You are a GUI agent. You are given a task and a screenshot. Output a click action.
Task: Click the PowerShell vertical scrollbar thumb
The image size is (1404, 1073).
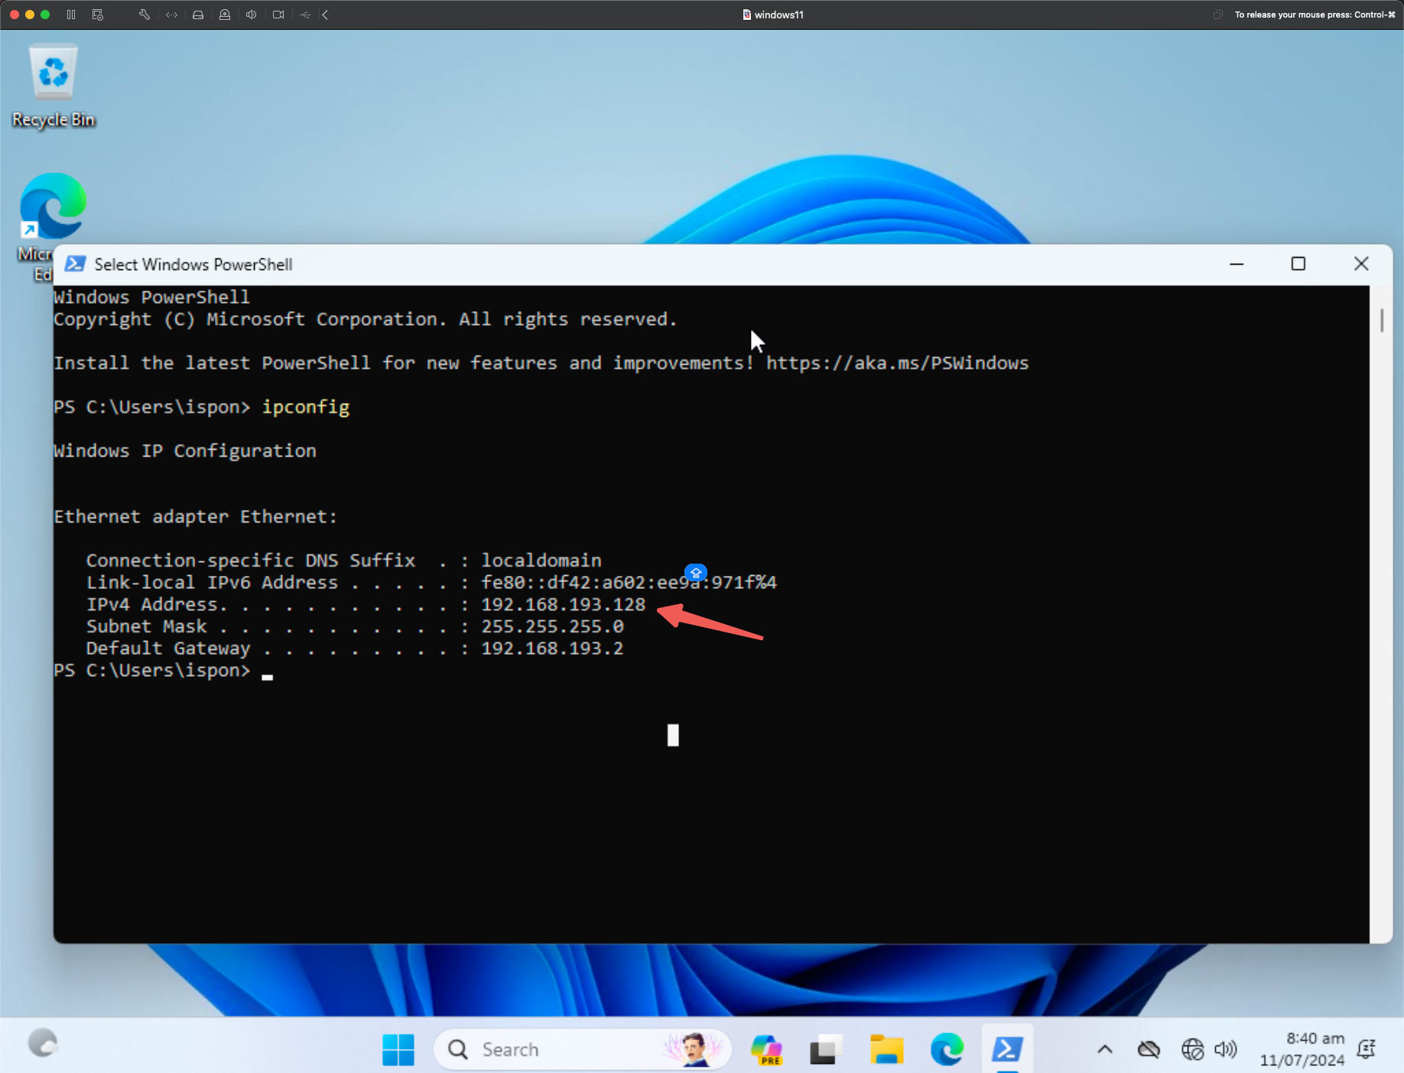1382,320
